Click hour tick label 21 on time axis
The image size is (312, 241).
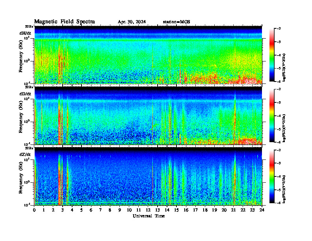233,210
